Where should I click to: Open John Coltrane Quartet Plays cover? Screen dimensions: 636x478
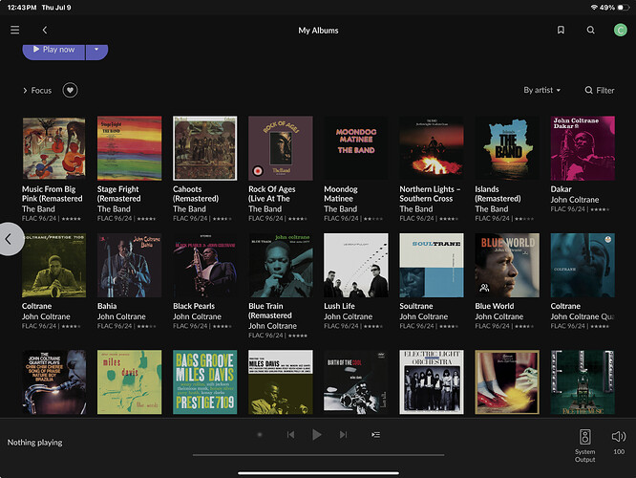pyautogui.click(x=53, y=382)
